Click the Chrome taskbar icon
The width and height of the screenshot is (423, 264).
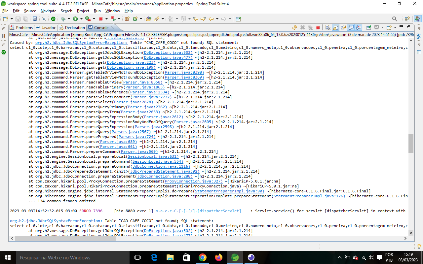[x=203, y=257]
